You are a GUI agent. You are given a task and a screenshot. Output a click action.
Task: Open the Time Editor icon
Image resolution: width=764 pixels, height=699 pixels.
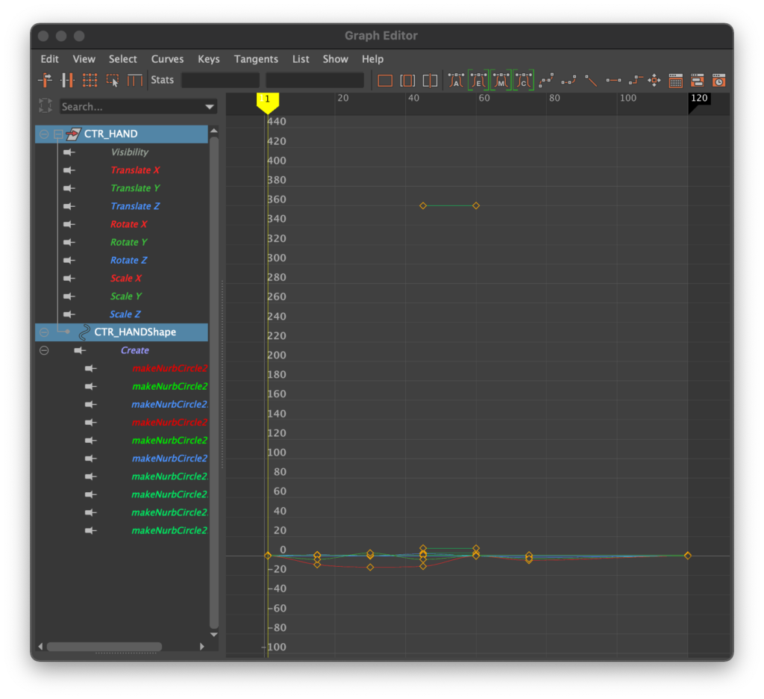point(718,80)
